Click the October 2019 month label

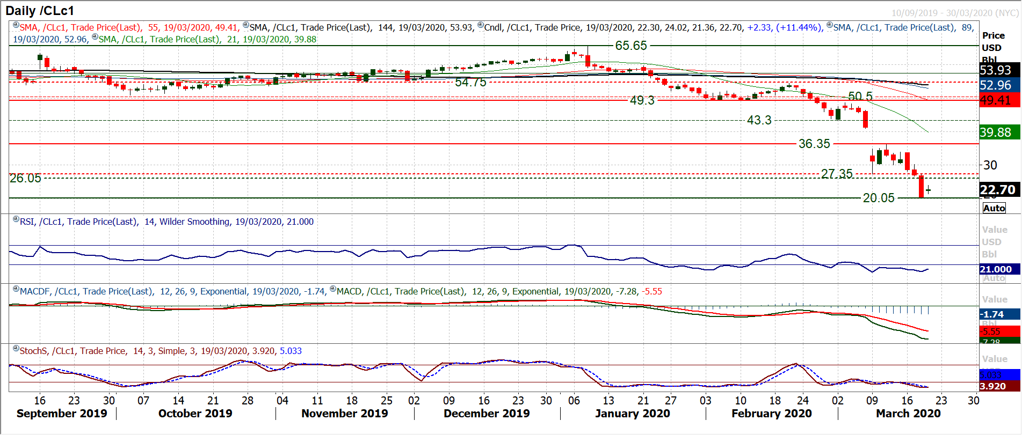point(195,414)
